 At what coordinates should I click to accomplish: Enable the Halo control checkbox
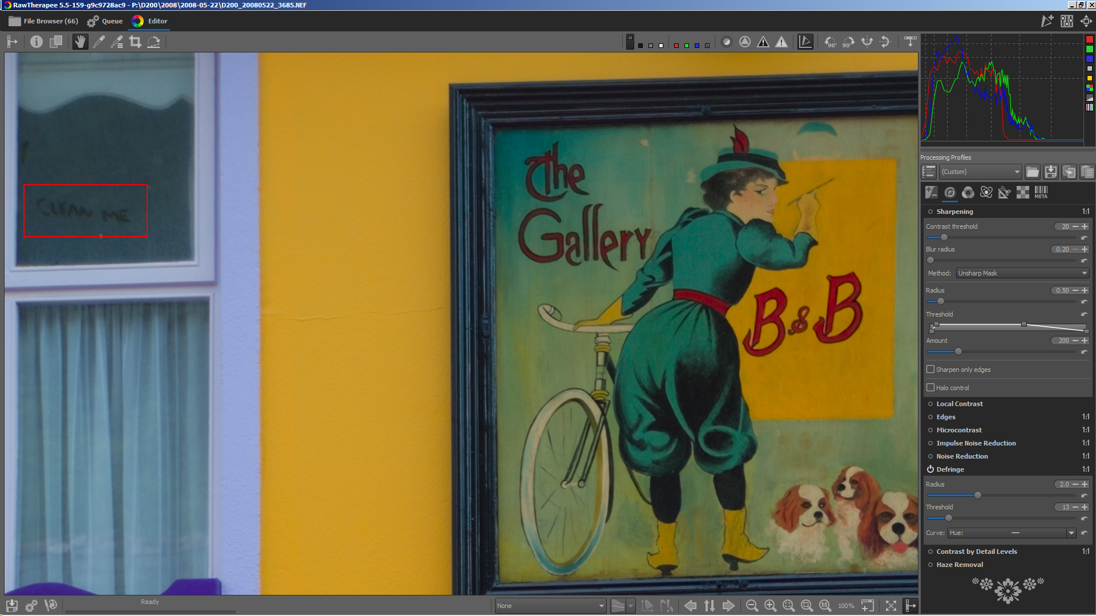pos(930,388)
